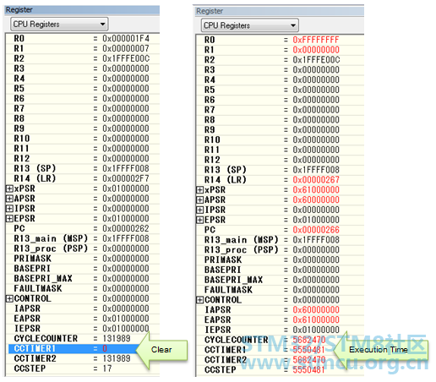This screenshot has width=436, height=382.
Task: Click PC value 0x00000266 in right panel
Action: 316,230
